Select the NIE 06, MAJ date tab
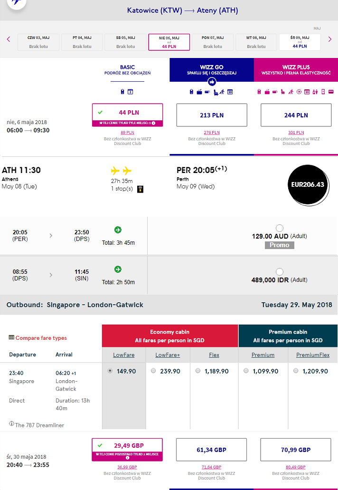The image size is (338, 490). coord(169,42)
